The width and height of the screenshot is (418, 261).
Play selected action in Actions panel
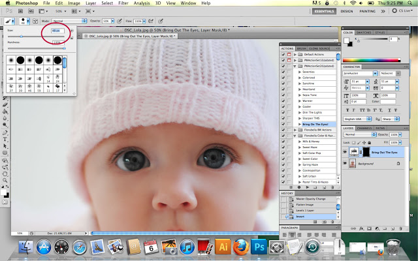(307, 187)
